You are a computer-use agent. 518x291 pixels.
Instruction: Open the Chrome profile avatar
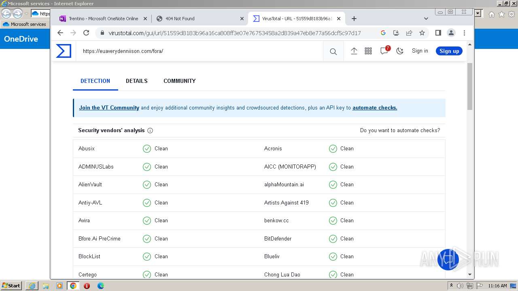[x=451, y=33]
